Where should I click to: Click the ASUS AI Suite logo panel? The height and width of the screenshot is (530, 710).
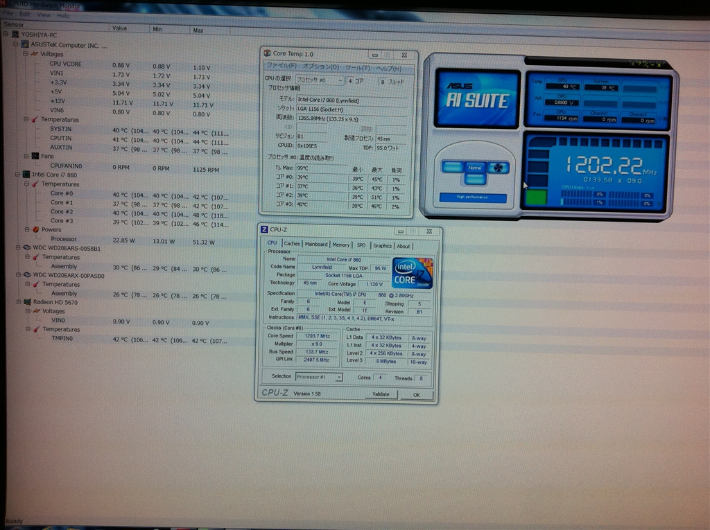477,98
